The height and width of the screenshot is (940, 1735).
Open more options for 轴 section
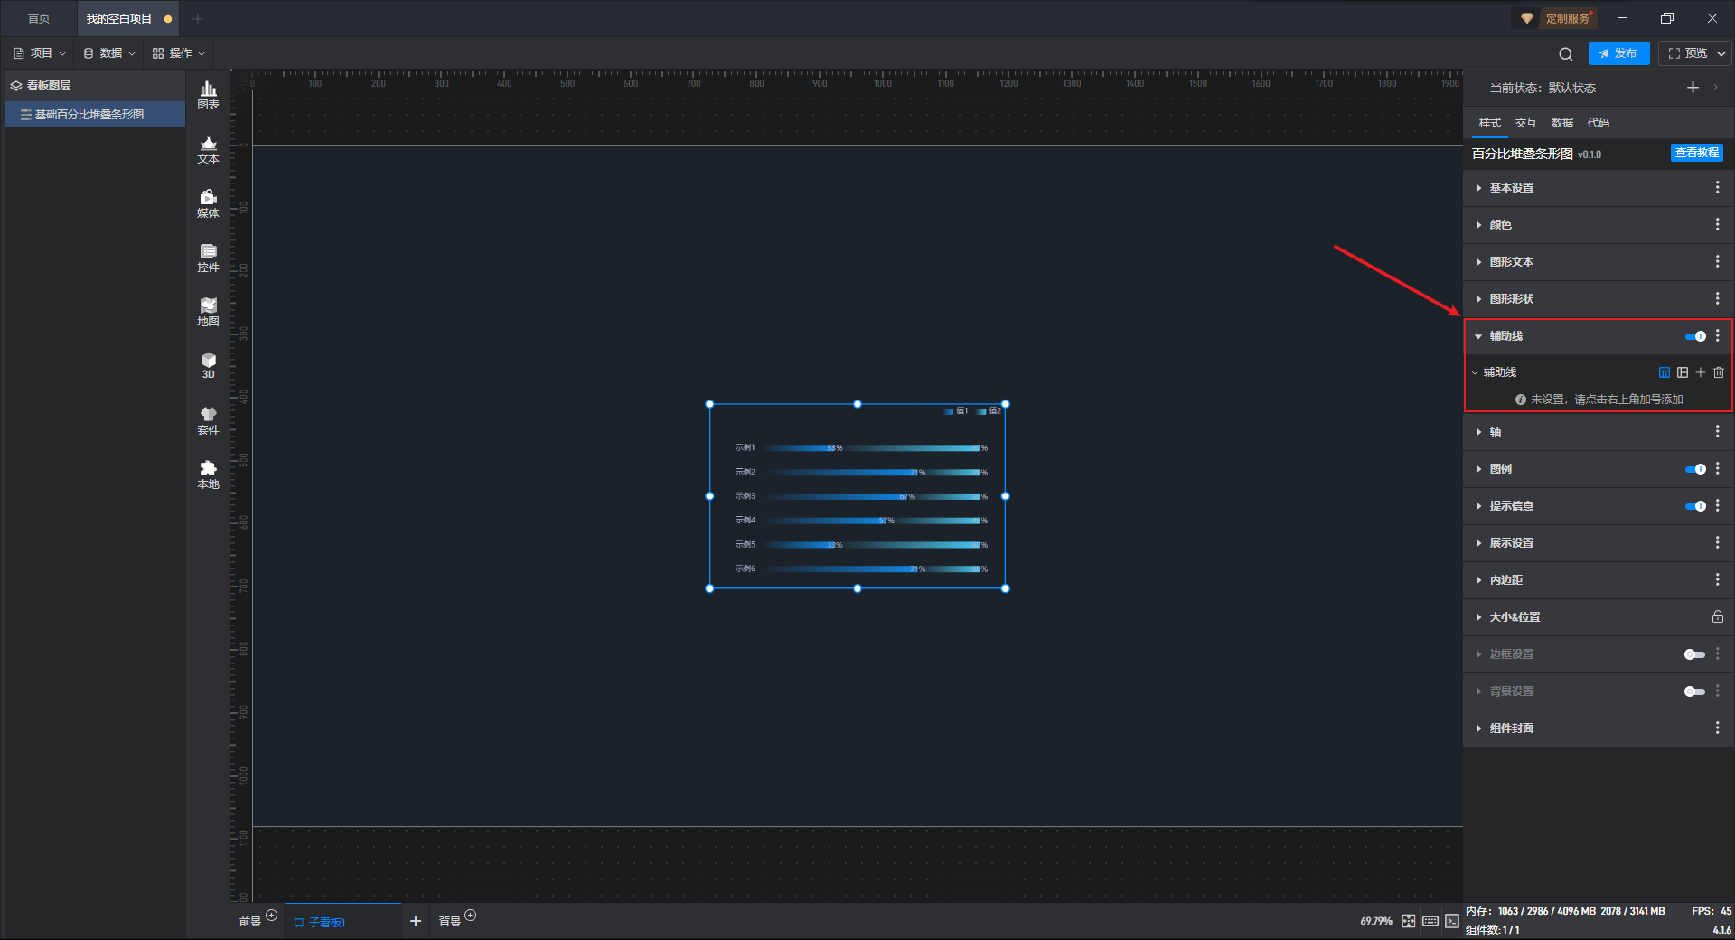1718,432
